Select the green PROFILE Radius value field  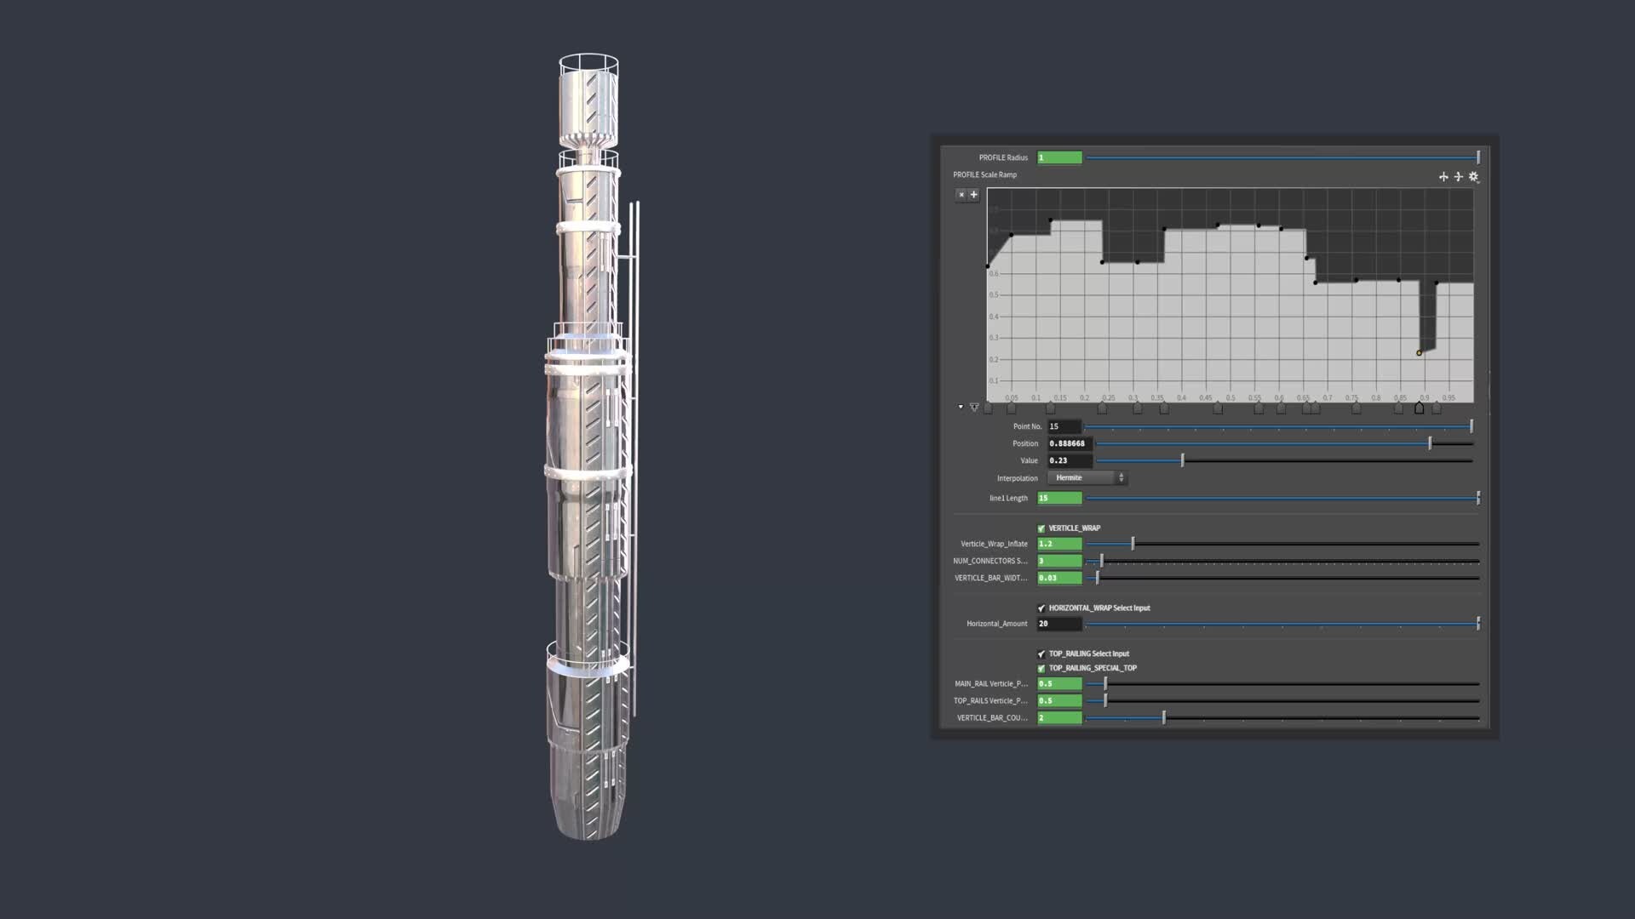pyautogui.click(x=1058, y=157)
